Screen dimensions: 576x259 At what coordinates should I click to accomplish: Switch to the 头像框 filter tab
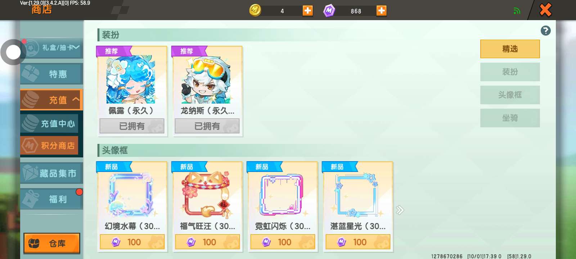[x=510, y=95]
